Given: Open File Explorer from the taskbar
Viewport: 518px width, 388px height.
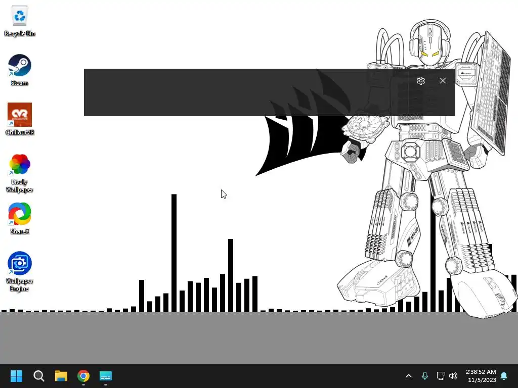Looking at the screenshot, I should [61, 376].
